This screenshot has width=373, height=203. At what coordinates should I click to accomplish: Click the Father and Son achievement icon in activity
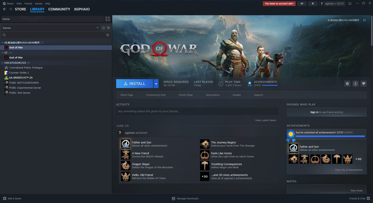tap(126, 144)
